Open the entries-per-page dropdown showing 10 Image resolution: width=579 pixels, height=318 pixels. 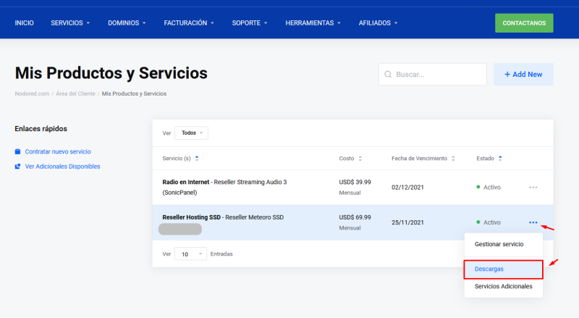click(190, 254)
